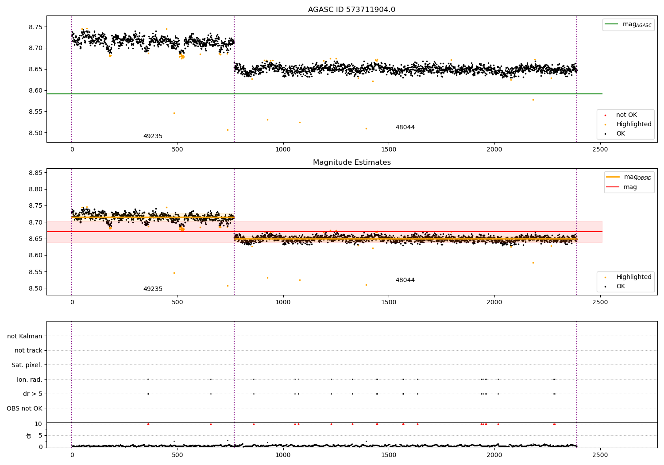This screenshot has height=465, width=664.
Task: Click the 'OBS not OK' axis label
Action: (x=24, y=408)
